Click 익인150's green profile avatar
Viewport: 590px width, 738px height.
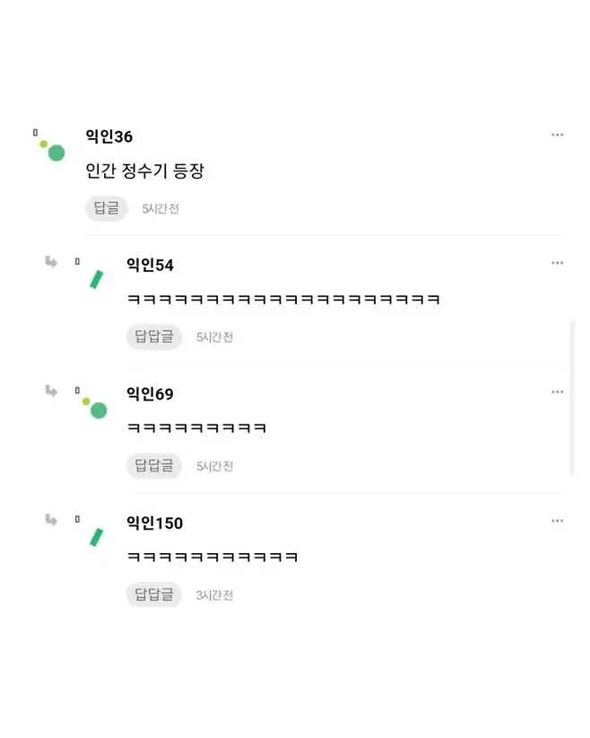pyautogui.click(x=94, y=537)
